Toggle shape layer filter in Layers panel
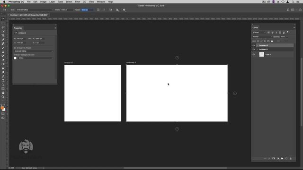 280,33
